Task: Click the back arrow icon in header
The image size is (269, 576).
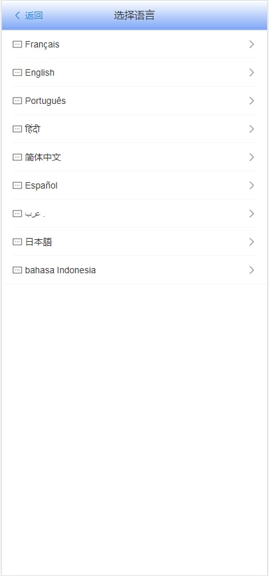Action: [x=17, y=15]
